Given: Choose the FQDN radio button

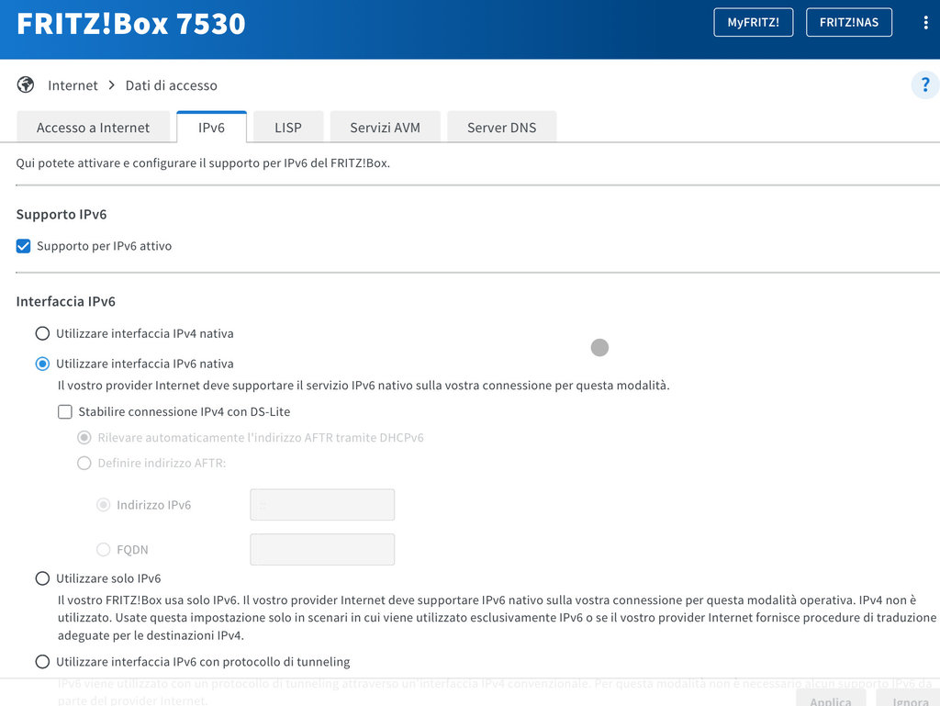Looking at the screenshot, I should pyautogui.click(x=103, y=550).
